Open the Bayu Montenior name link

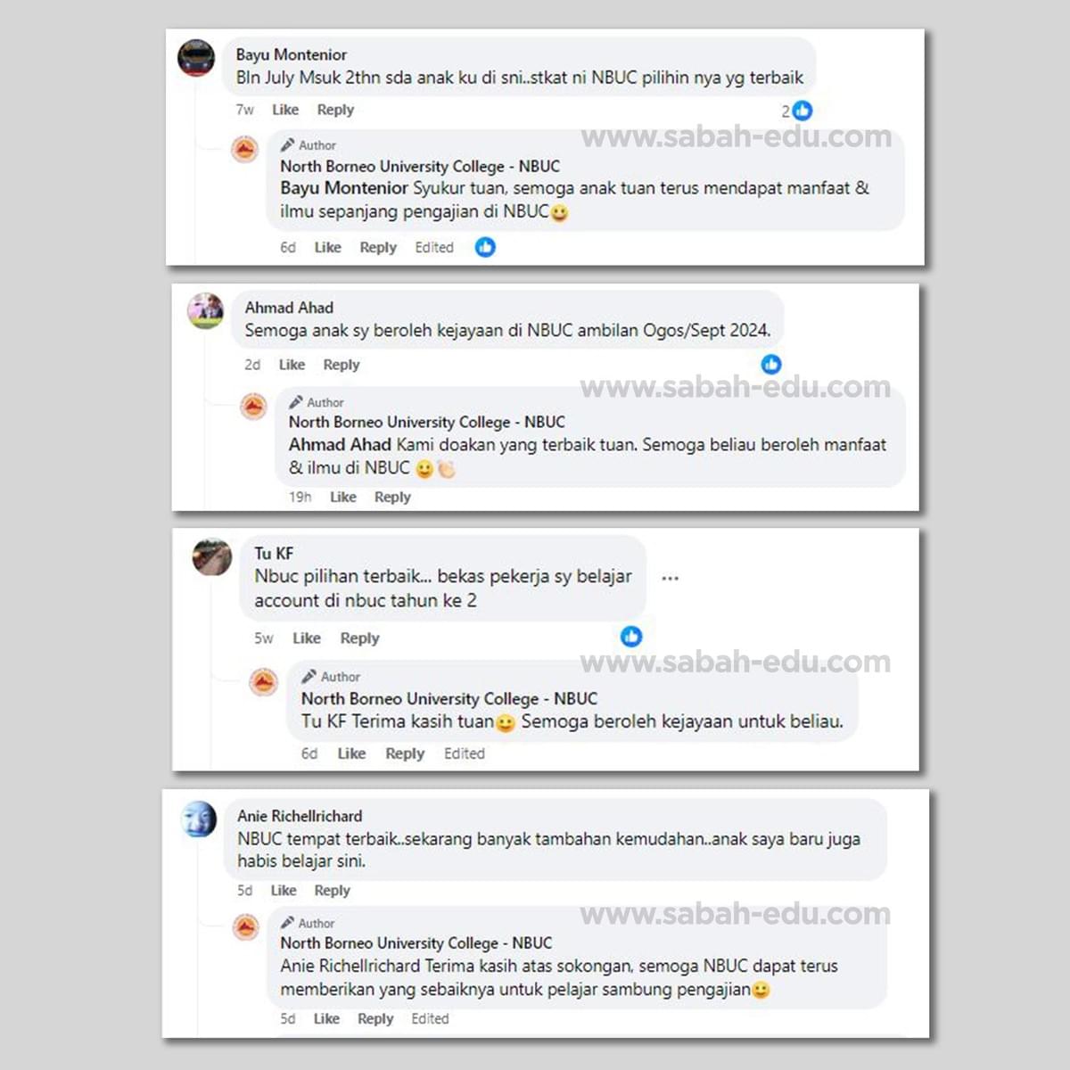[292, 54]
